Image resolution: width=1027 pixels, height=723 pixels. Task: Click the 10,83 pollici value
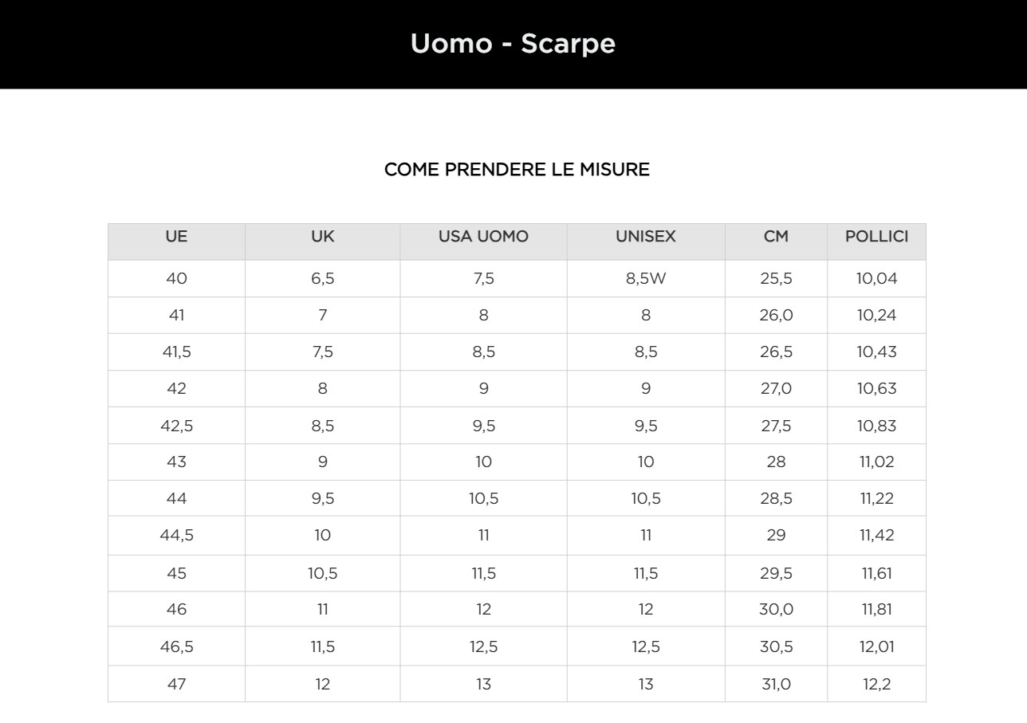[x=876, y=426]
